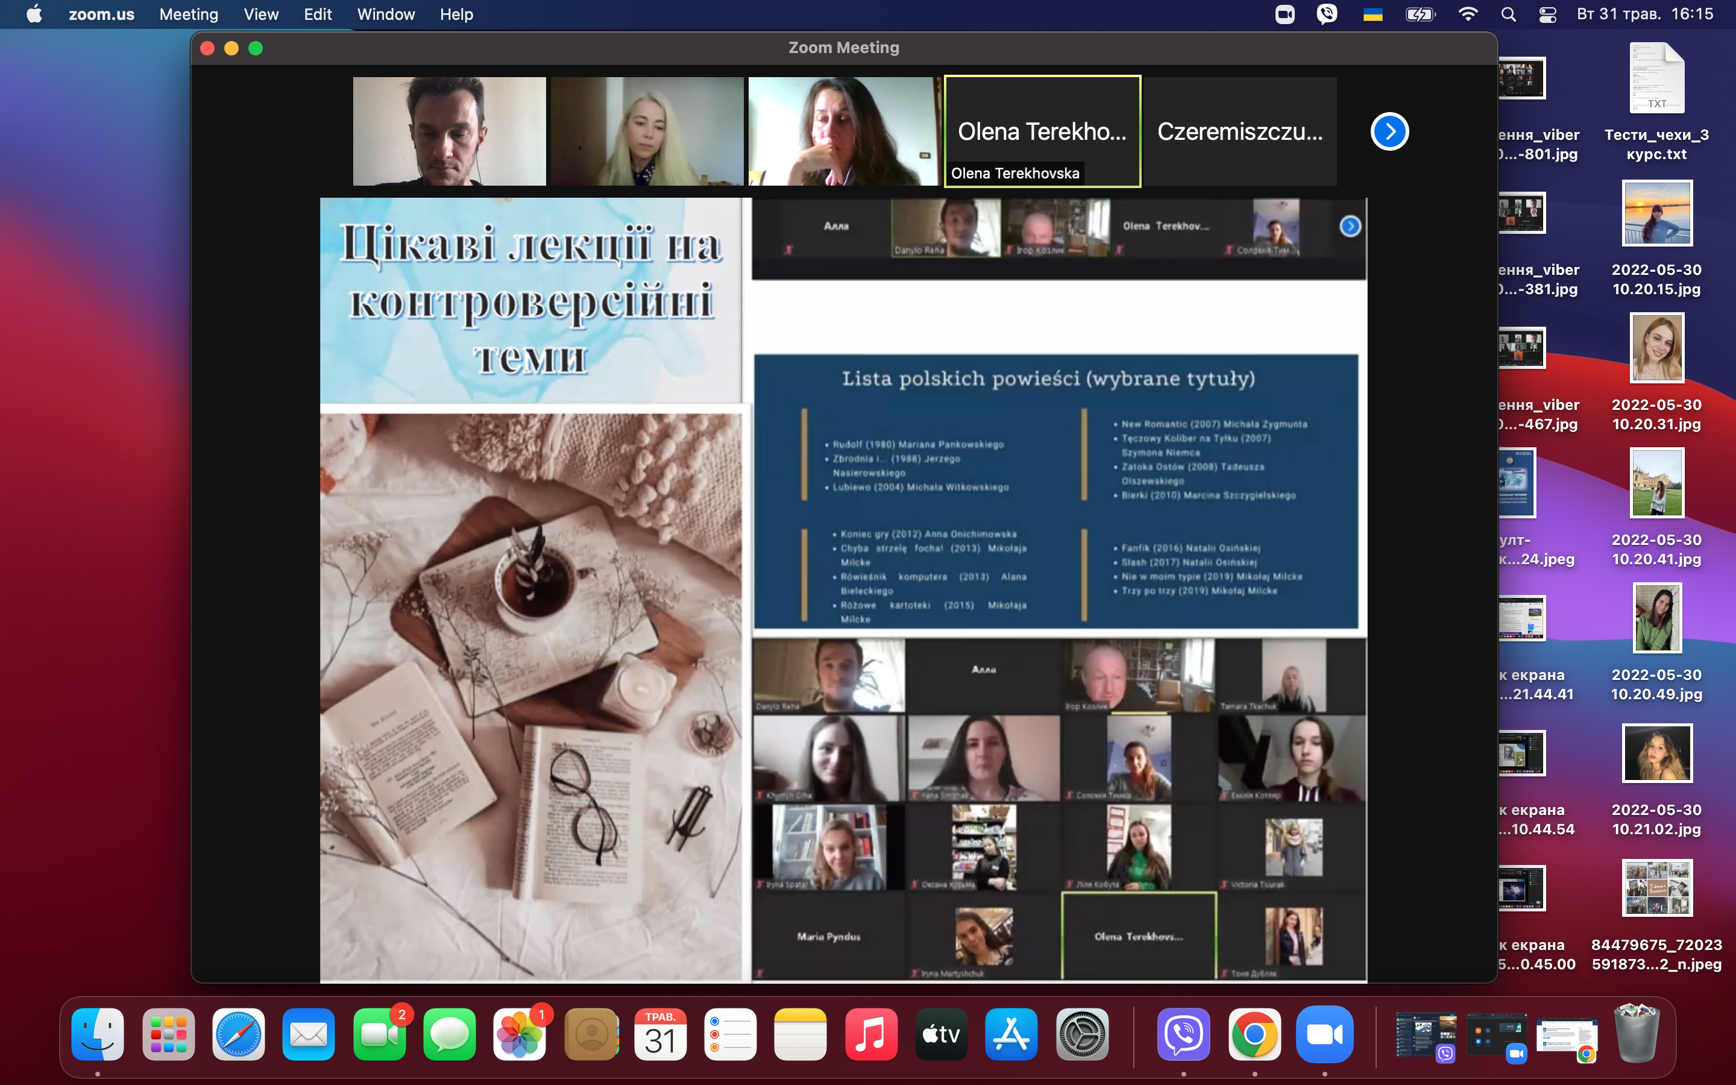Open the Ukrainian flag input source menu

[1373, 14]
